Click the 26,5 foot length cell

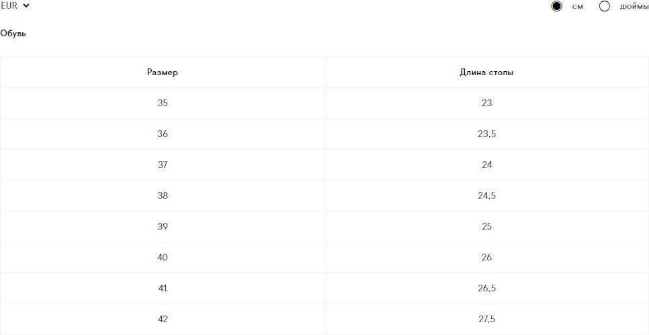(x=487, y=289)
